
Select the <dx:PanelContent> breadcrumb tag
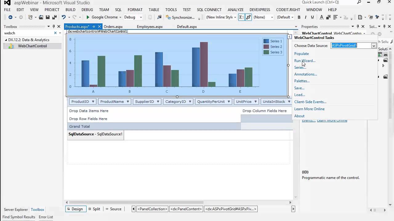tap(186, 209)
